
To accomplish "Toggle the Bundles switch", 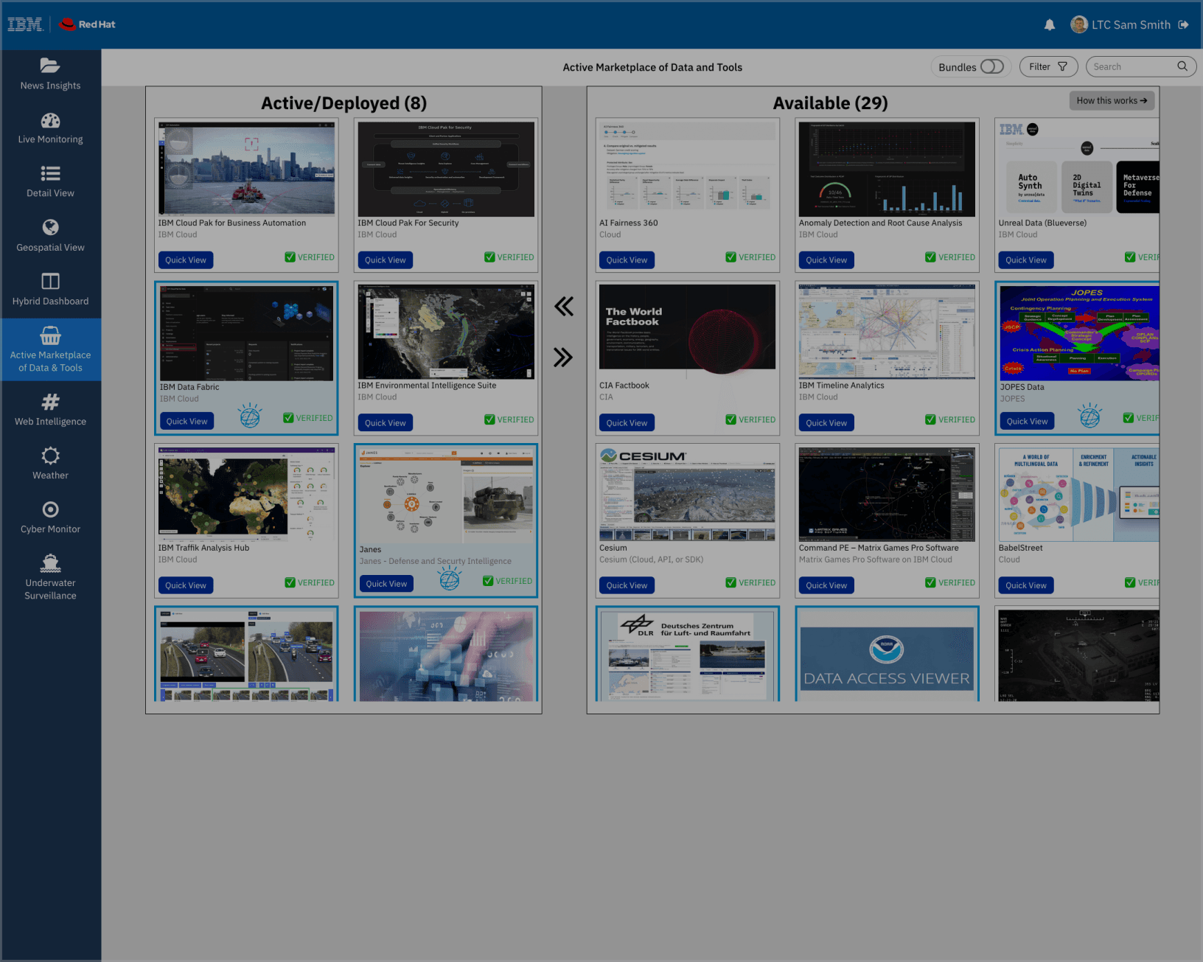I will [x=992, y=67].
